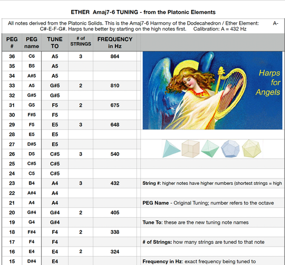Click the frequency cell showing 864
Screen dimensions: 285x265
[114, 56]
